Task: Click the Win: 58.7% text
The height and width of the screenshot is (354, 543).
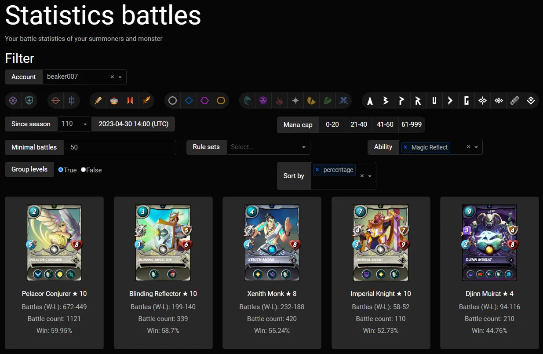Action: [x=163, y=331]
